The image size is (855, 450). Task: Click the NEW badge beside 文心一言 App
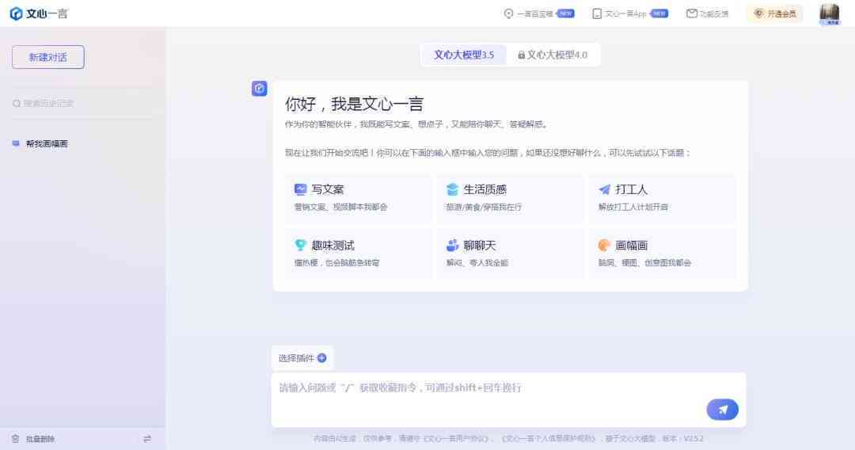click(659, 13)
